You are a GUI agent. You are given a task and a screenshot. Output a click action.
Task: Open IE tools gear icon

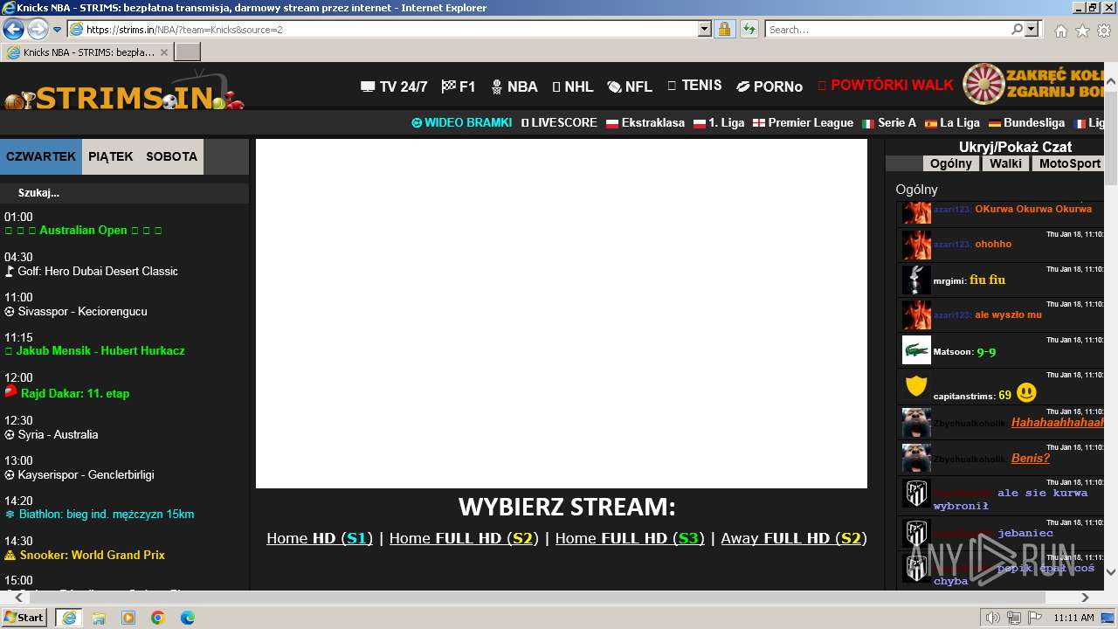click(x=1104, y=31)
